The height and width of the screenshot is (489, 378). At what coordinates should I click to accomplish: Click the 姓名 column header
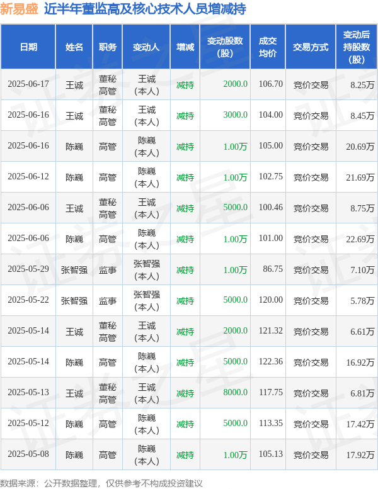[x=74, y=47]
